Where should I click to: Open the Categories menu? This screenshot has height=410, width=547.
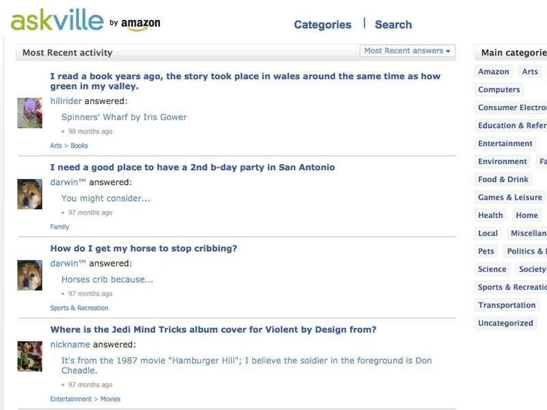[322, 25]
